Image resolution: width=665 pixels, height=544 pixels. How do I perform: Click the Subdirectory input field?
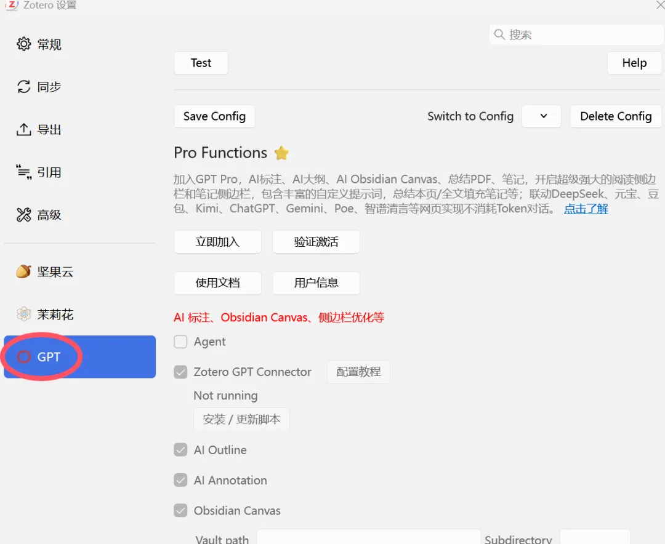tap(595, 537)
